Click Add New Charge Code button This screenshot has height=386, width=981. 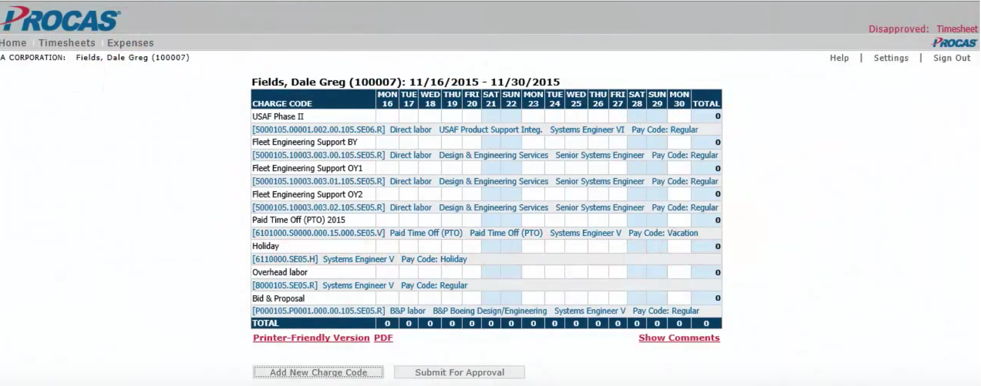(318, 372)
